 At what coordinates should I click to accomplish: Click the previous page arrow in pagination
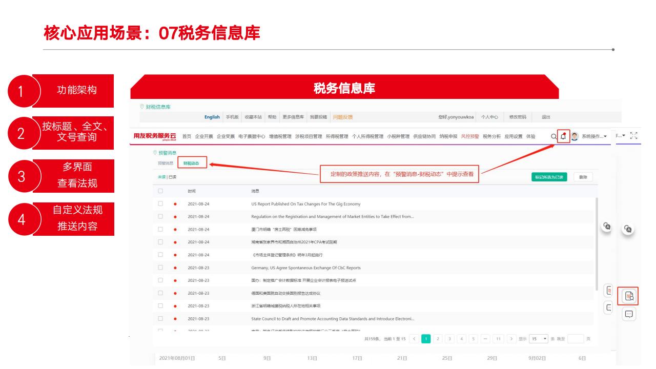coord(415,339)
